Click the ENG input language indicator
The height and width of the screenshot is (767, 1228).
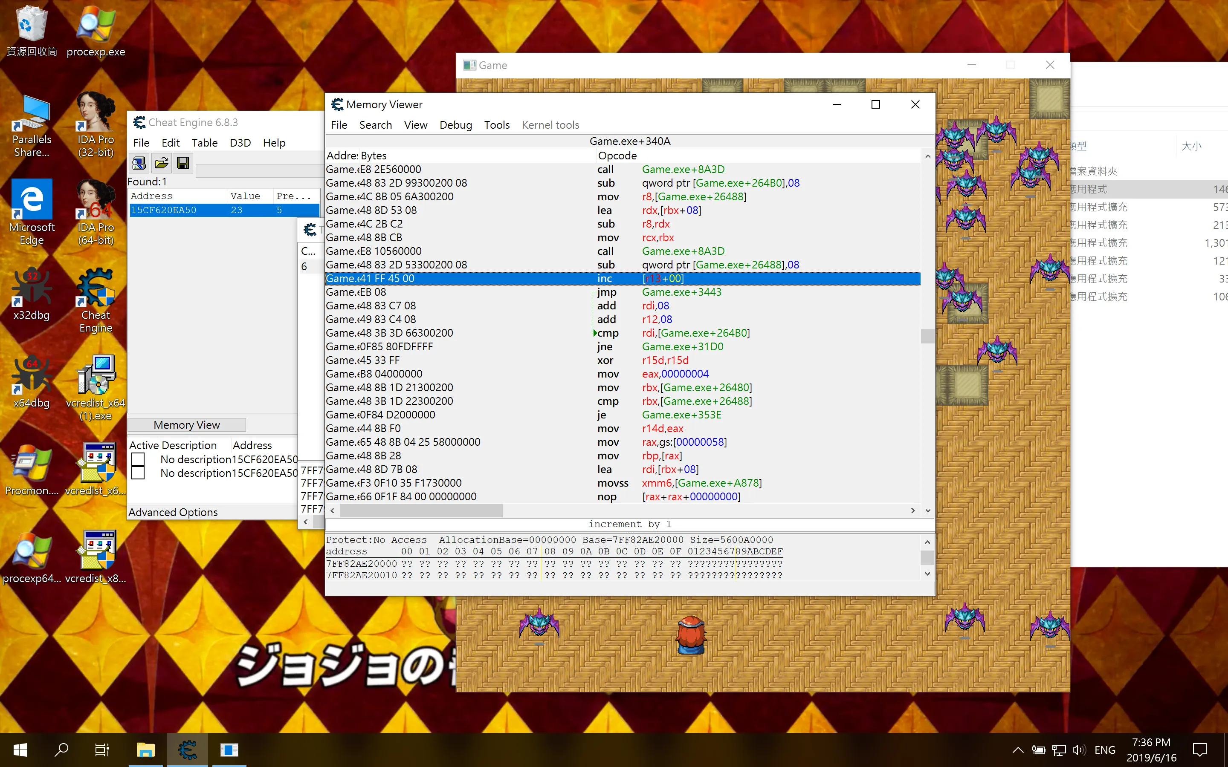pos(1105,750)
